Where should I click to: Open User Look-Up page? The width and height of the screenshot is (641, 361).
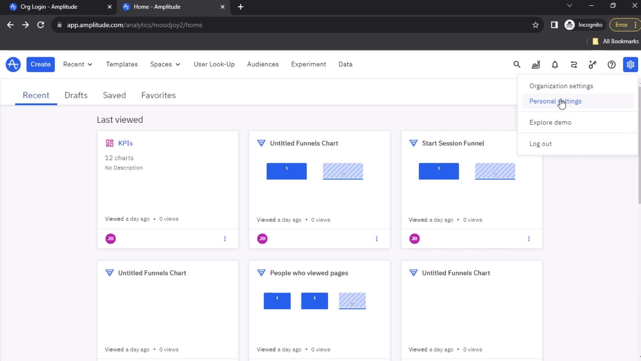tap(214, 65)
